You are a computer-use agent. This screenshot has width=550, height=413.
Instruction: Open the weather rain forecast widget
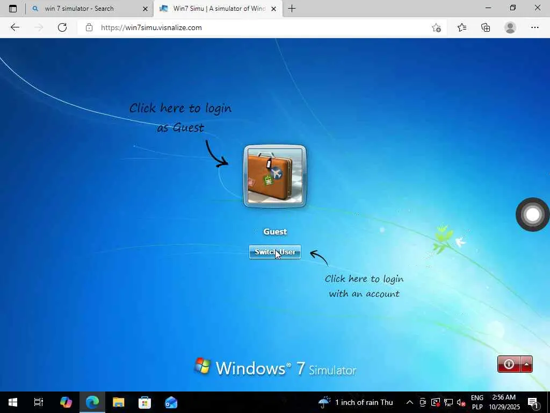[x=356, y=402]
